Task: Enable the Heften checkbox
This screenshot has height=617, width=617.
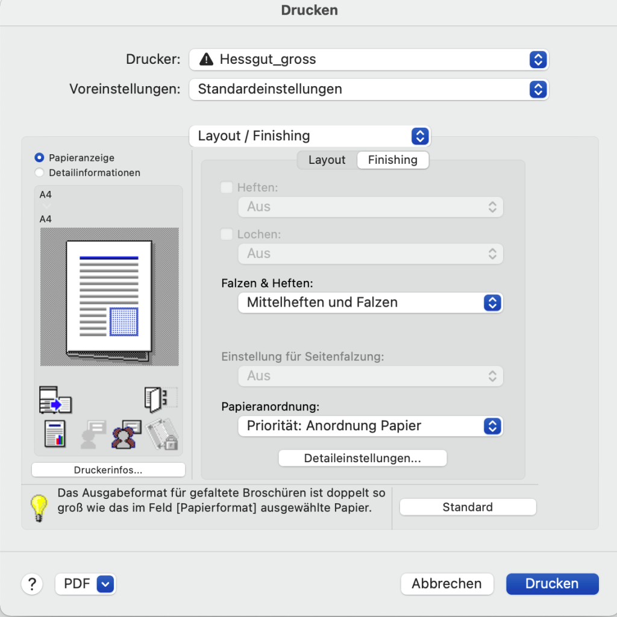Action: 227,187
